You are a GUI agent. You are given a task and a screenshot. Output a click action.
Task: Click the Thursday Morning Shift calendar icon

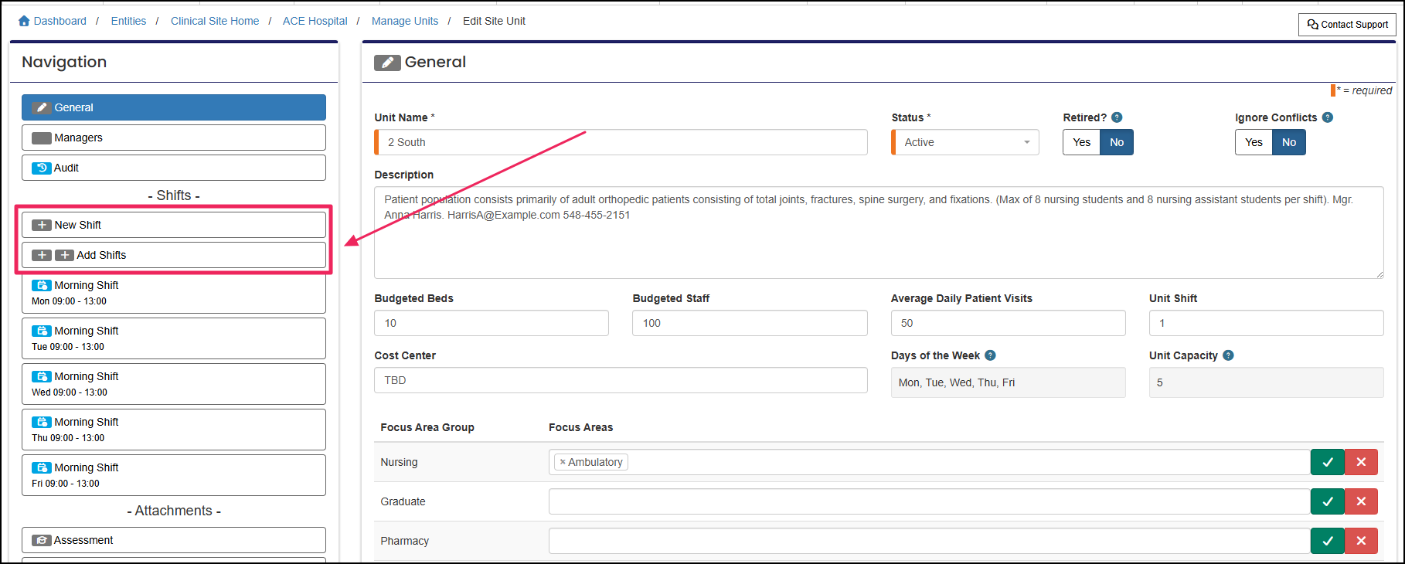click(42, 422)
